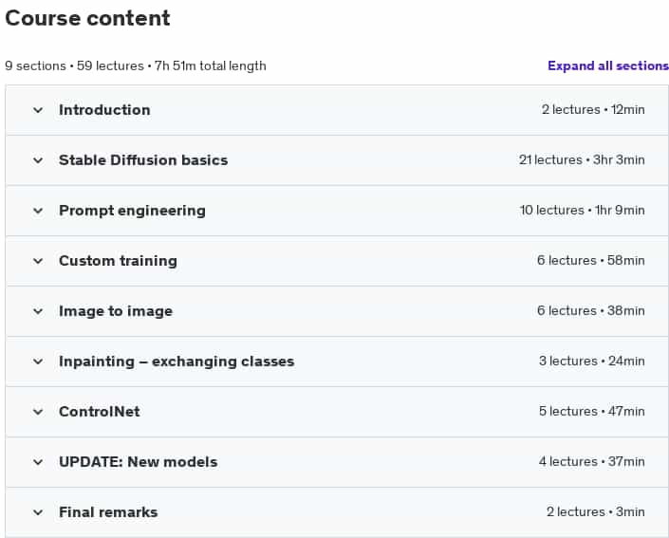Expand the Introduction section chevron
This screenshot has width=669, height=538.
click(x=38, y=110)
